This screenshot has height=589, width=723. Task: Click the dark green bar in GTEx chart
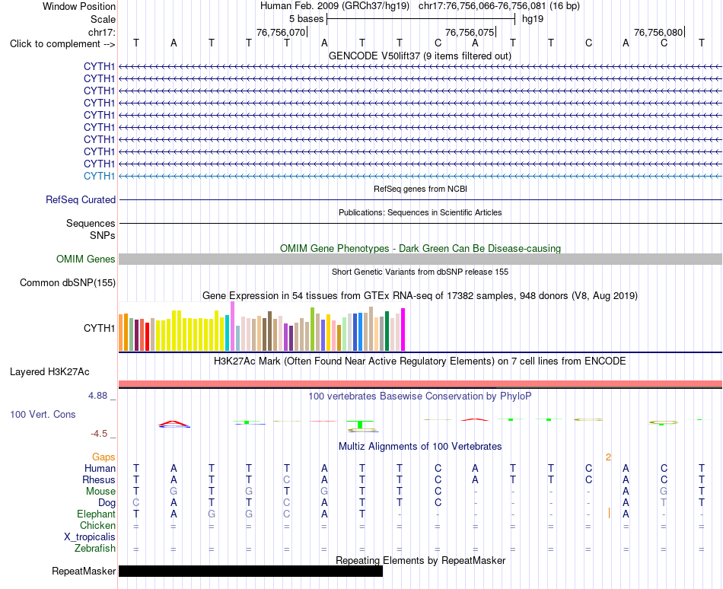tap(387, 331)
